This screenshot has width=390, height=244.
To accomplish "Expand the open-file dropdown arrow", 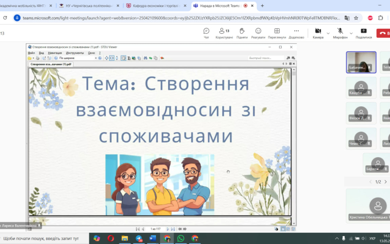I will (33, 58).
